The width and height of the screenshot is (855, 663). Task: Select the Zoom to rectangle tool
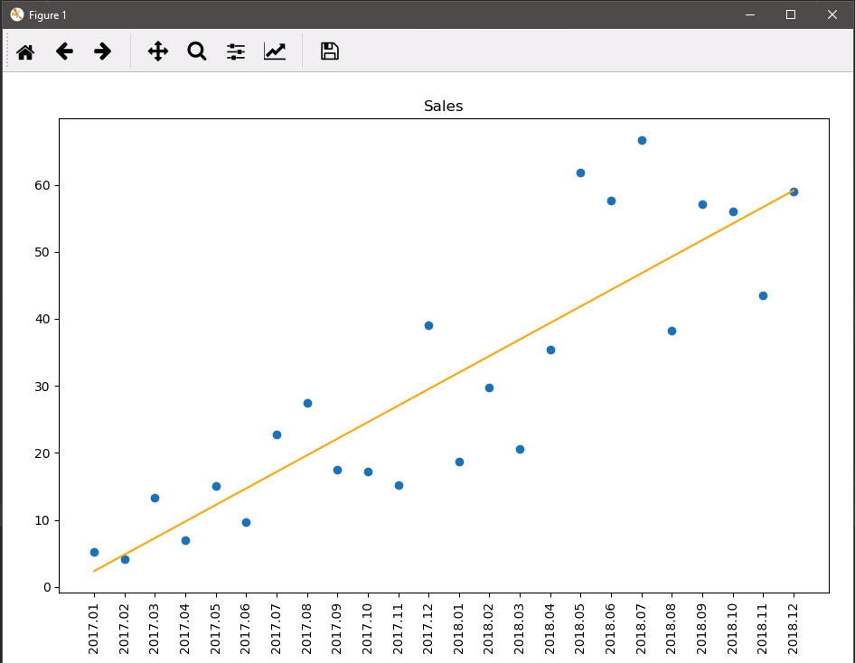(197, 51)
